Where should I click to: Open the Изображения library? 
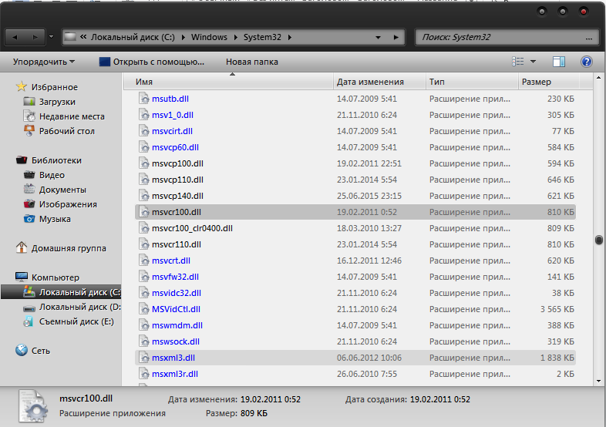68,204
